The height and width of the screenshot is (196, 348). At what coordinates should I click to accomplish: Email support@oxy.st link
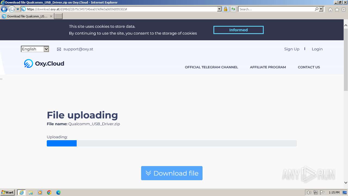pos(78,49)
